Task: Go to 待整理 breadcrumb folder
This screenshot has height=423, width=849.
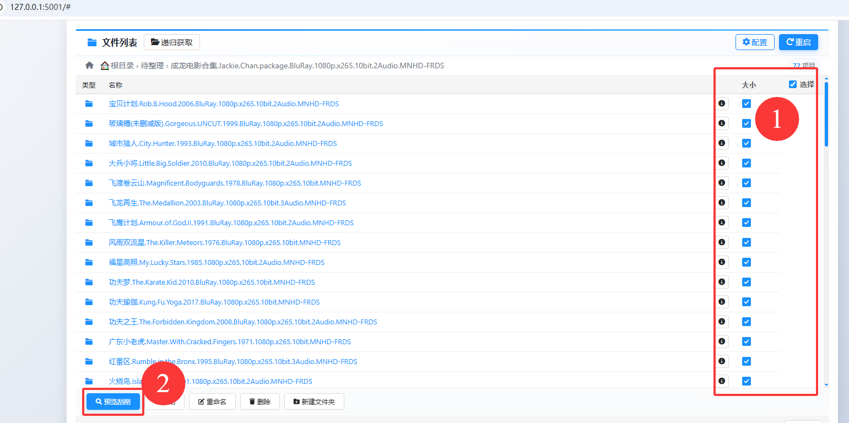Action: (152, 66)
